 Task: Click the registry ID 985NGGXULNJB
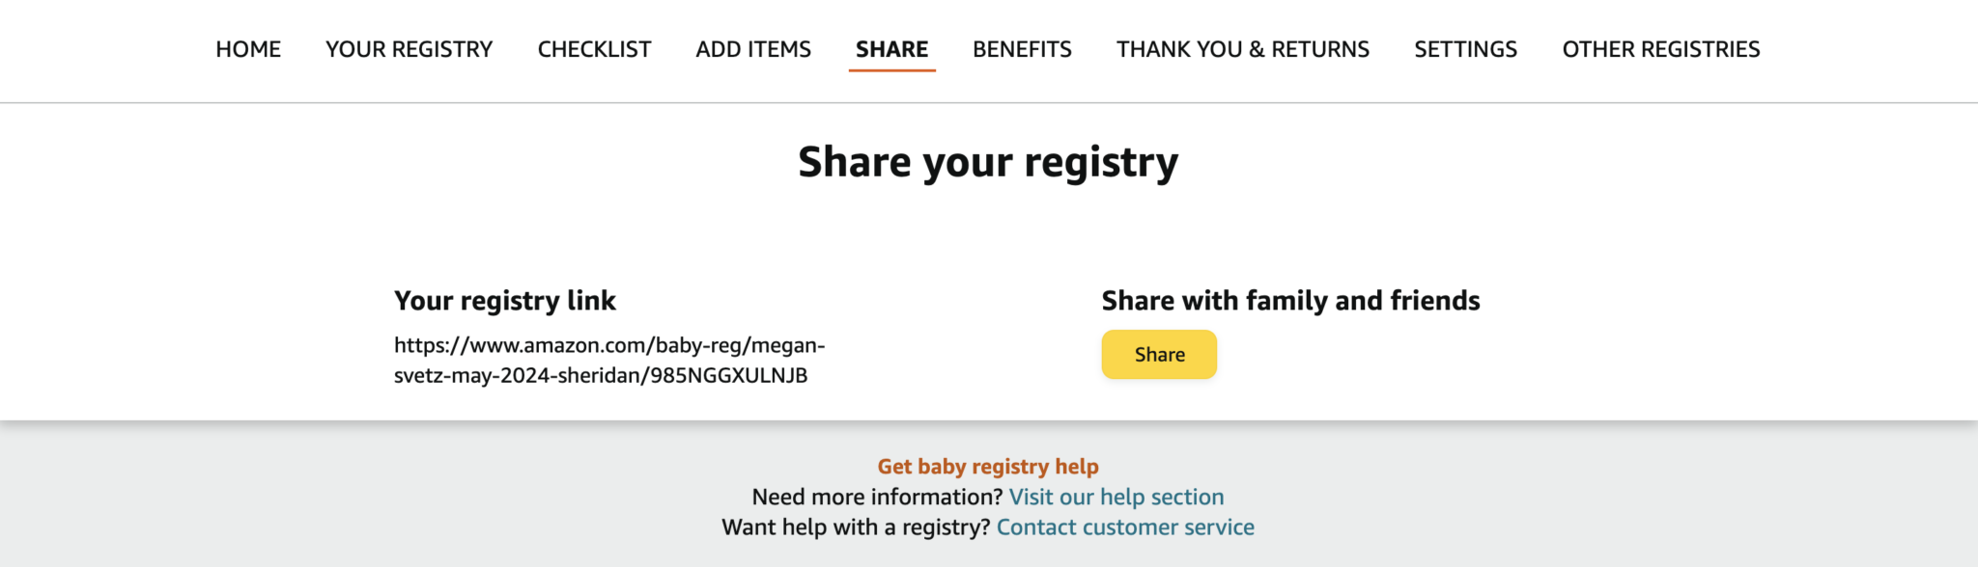728,375
